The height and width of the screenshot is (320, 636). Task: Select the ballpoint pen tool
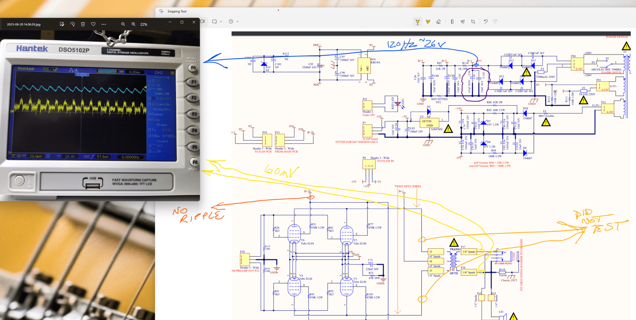[x=418, y=22]
